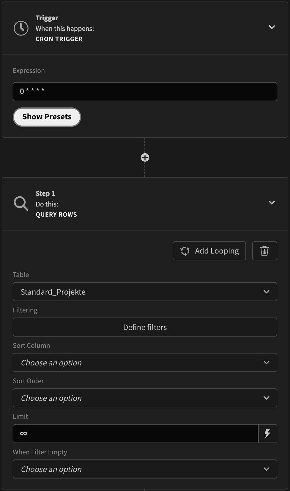
Task: Click the lightning bolt icon beside Limit field
Action: (267, 433)
